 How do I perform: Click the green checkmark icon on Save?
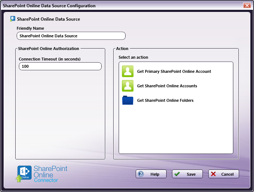coord(177,174)
